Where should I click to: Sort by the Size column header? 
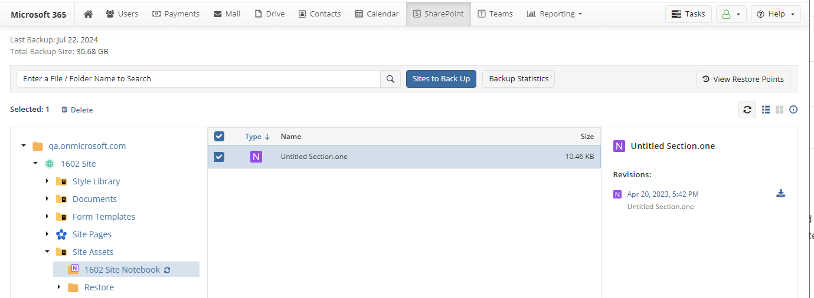click(587, 136)
